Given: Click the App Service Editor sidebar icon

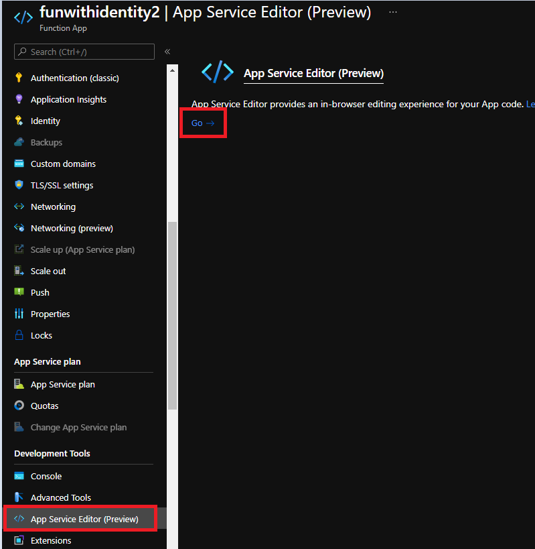Looking at the screenshot, I should click(x=19, y=519).
